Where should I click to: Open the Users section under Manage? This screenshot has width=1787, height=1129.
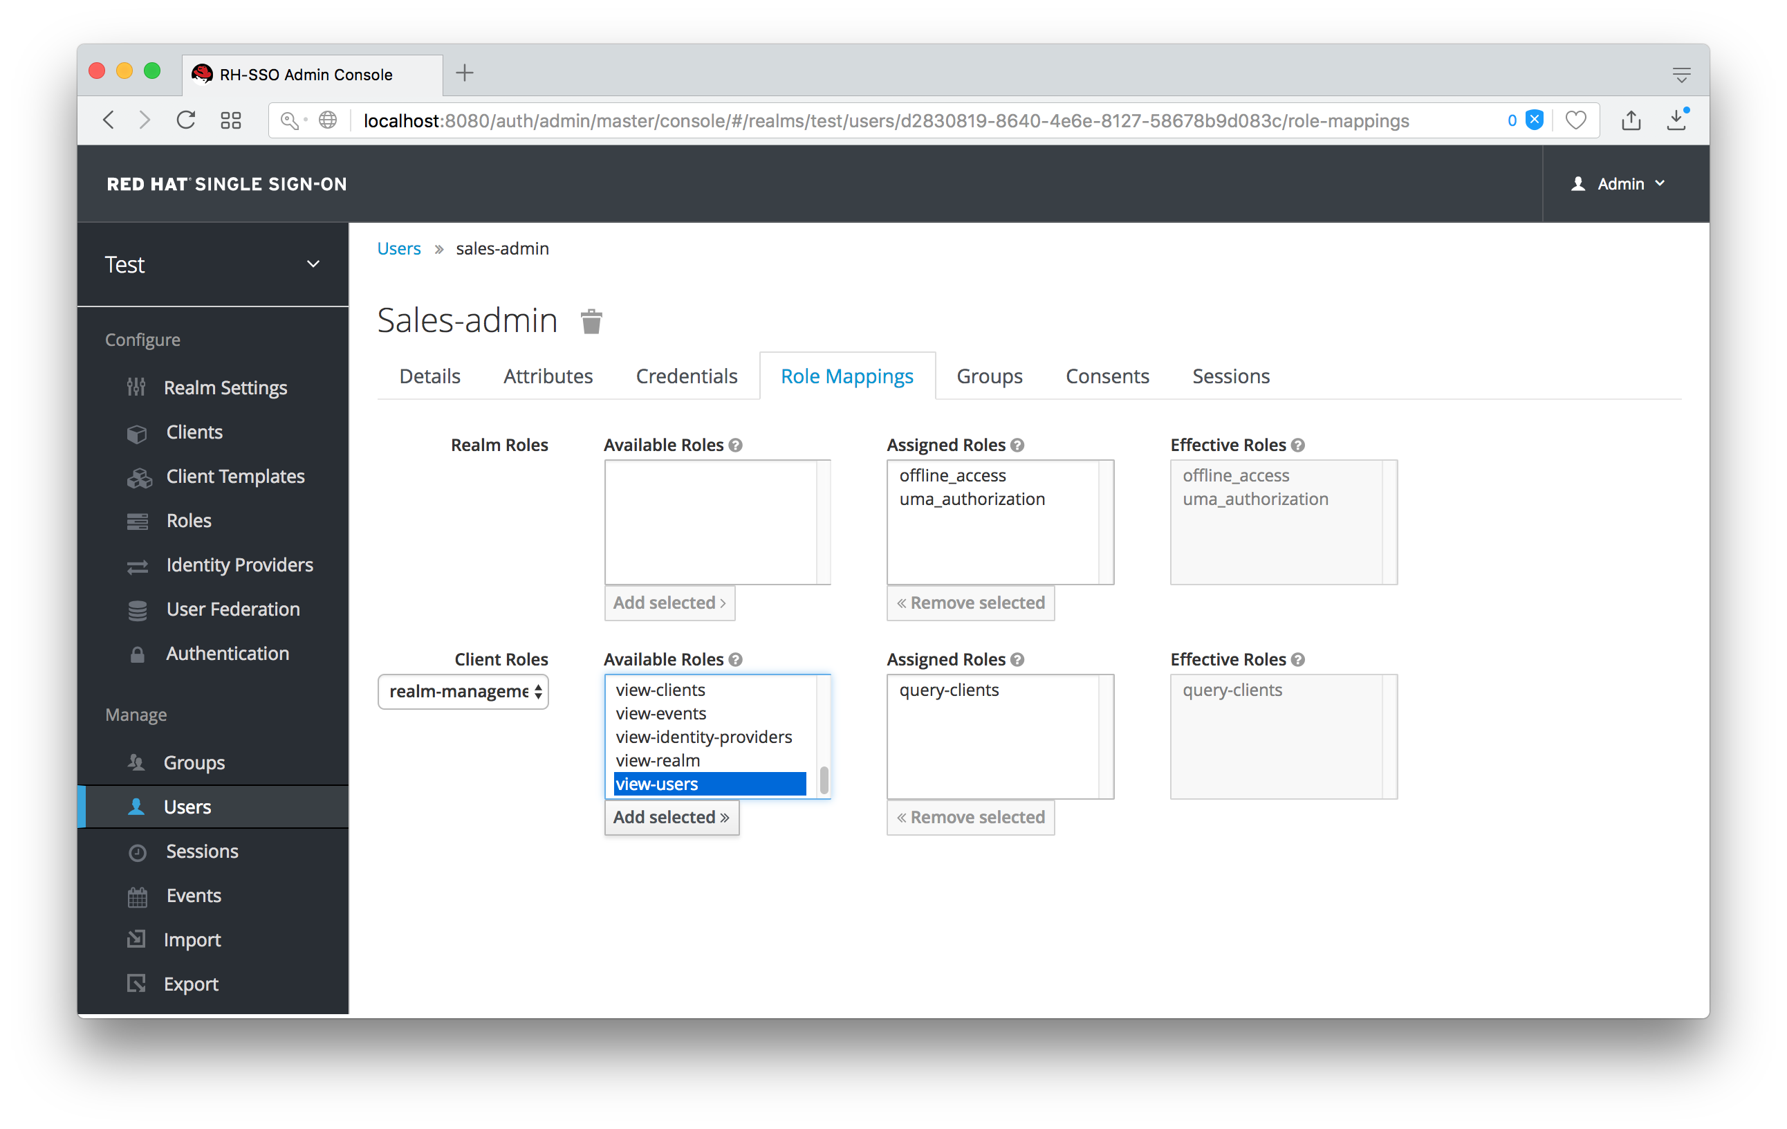click(187, 807)
